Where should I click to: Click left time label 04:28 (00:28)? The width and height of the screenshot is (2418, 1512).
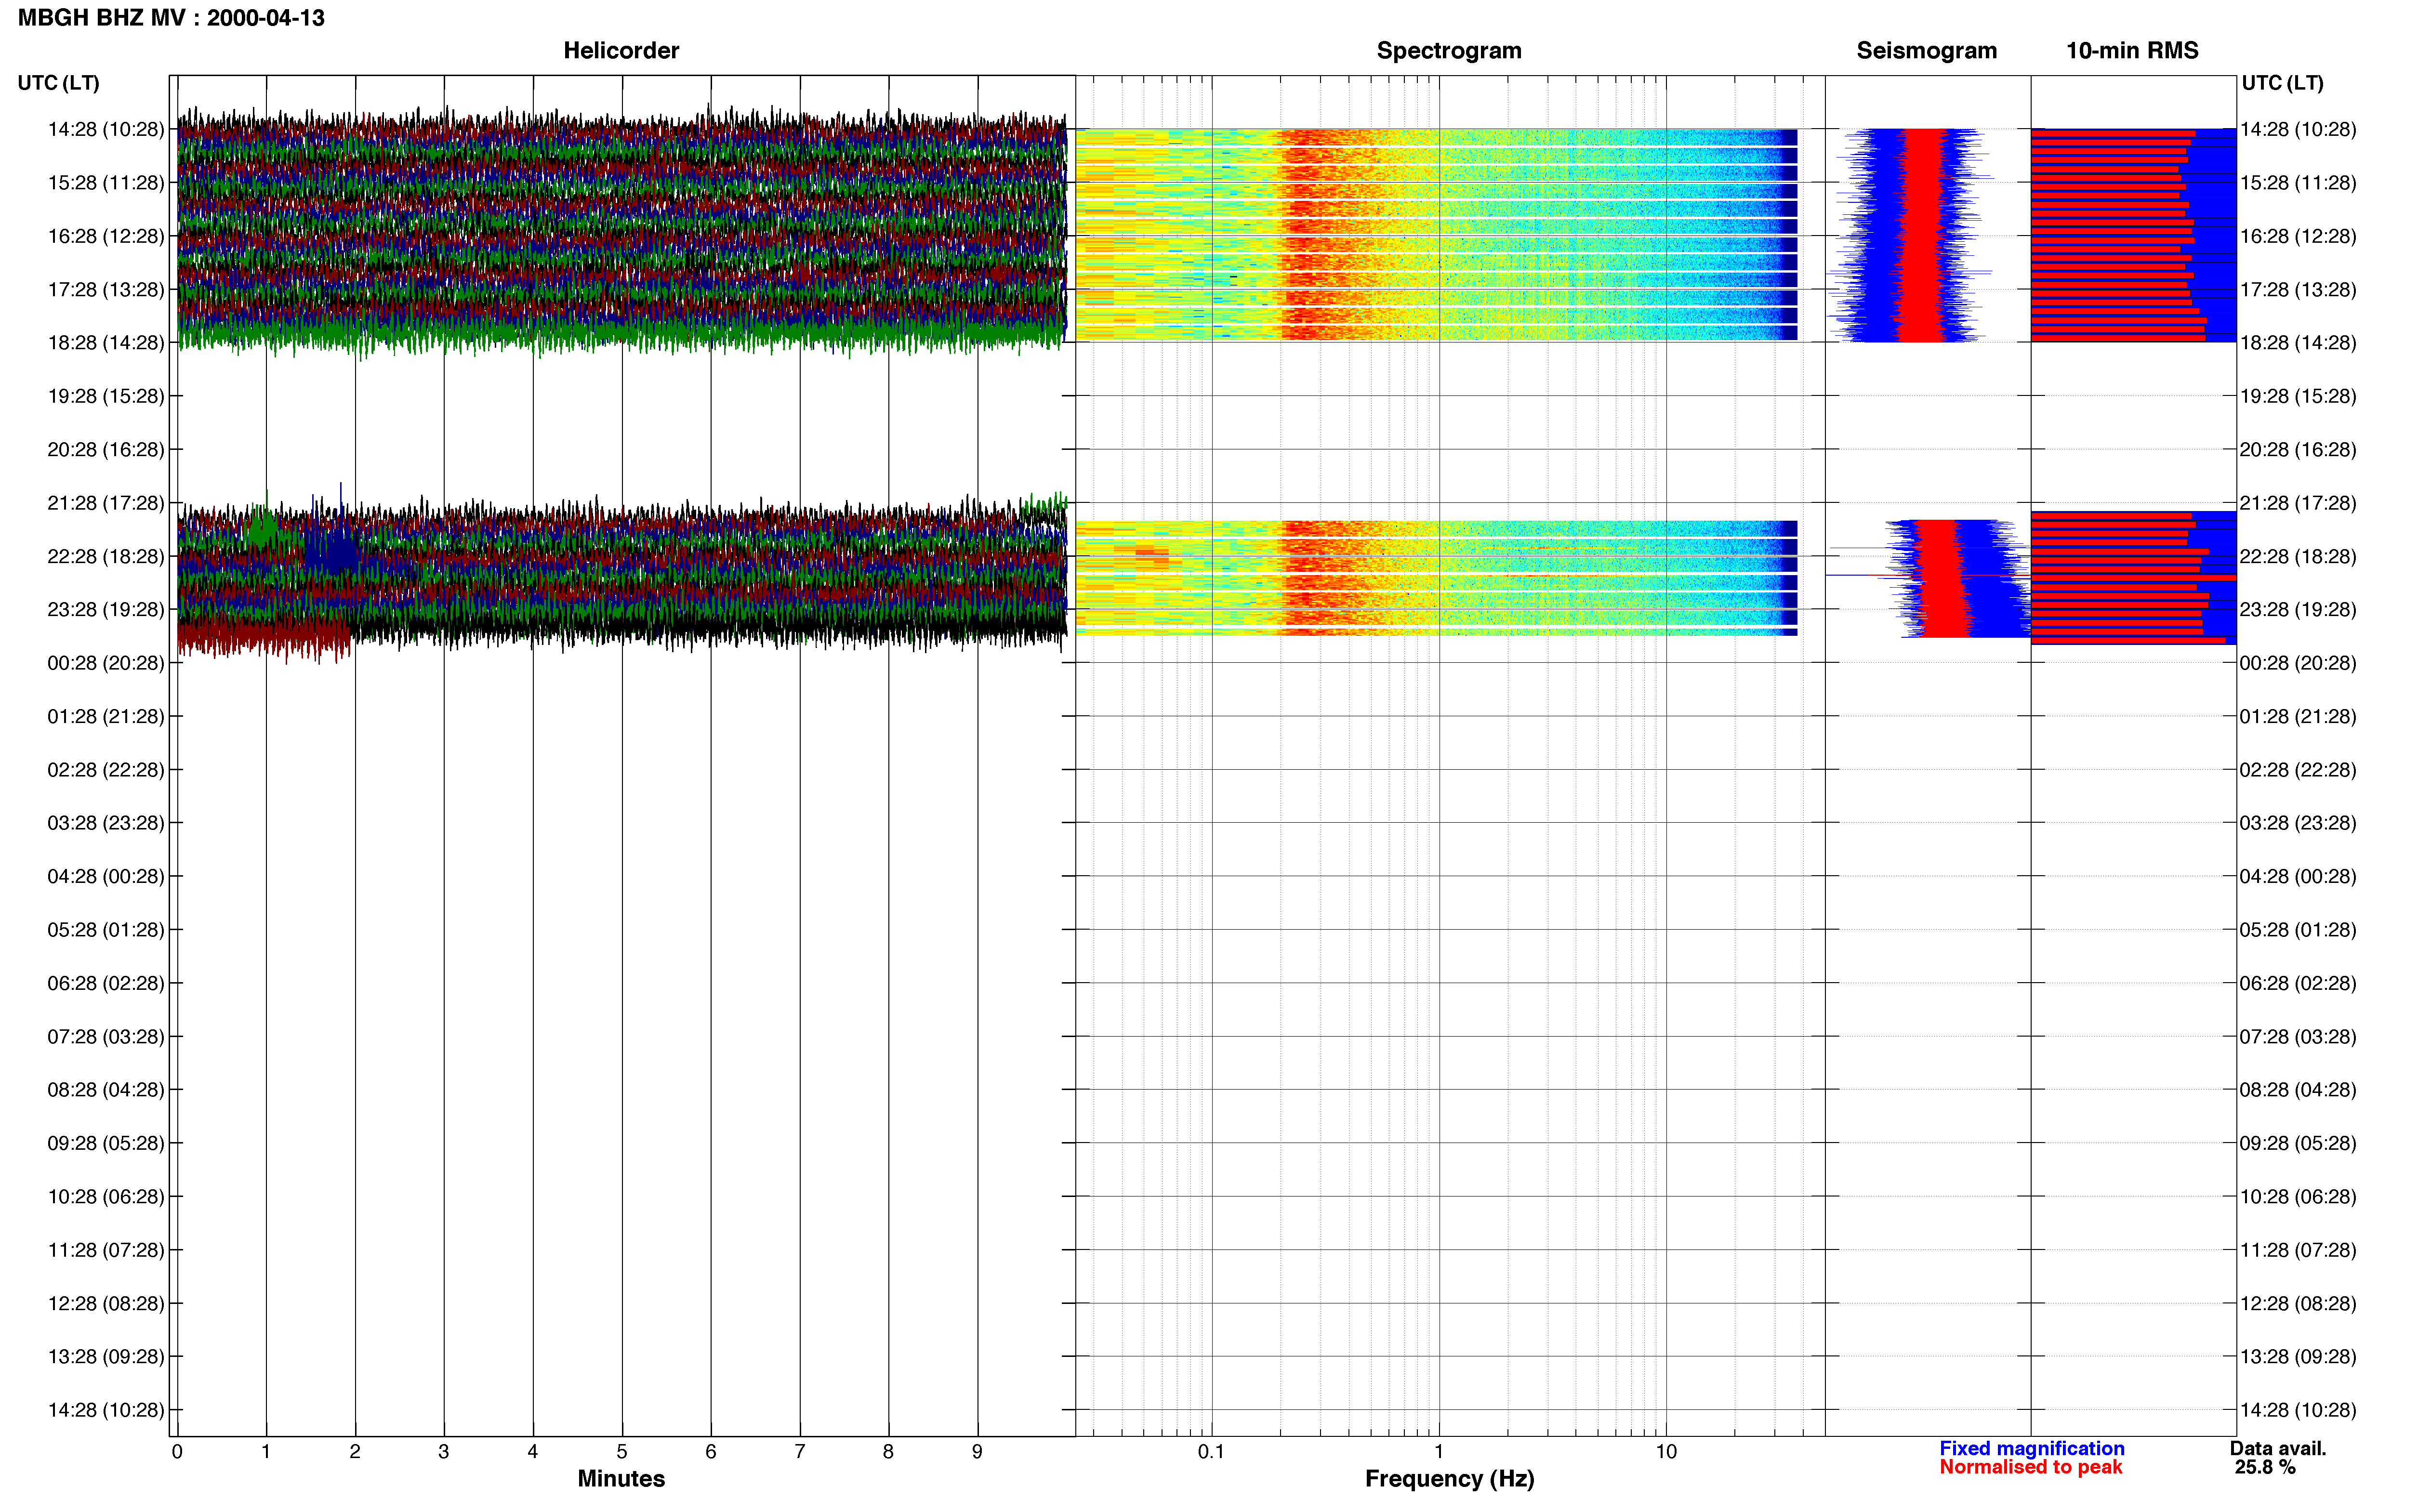coord(106,876)
